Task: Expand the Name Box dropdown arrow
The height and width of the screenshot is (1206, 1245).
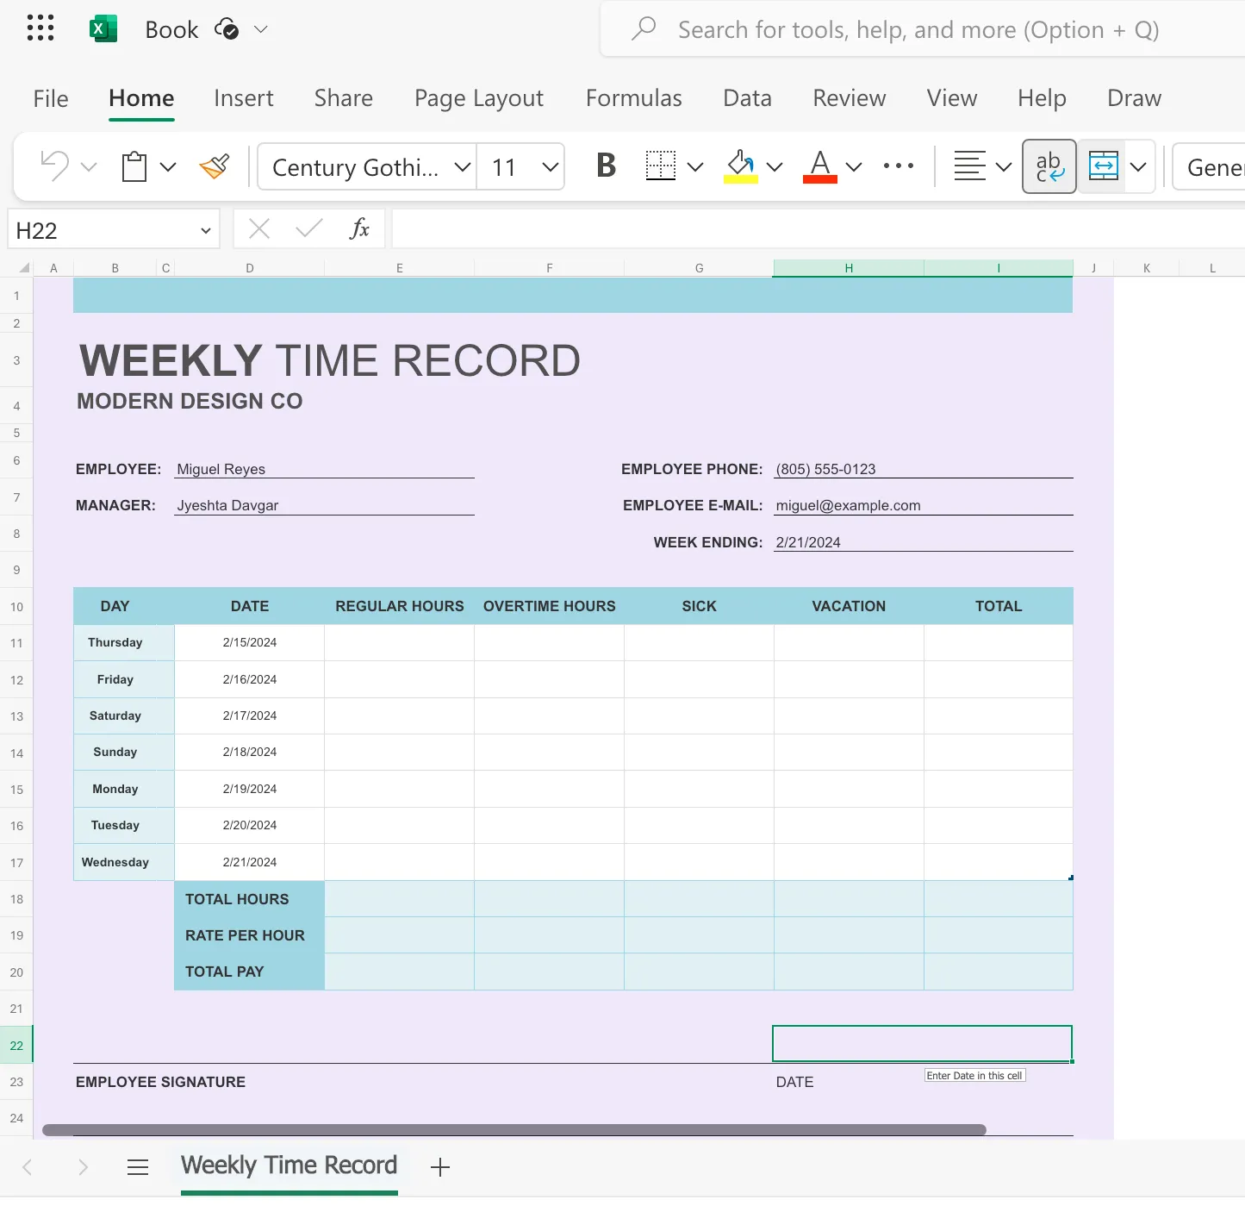Action: 206,230
